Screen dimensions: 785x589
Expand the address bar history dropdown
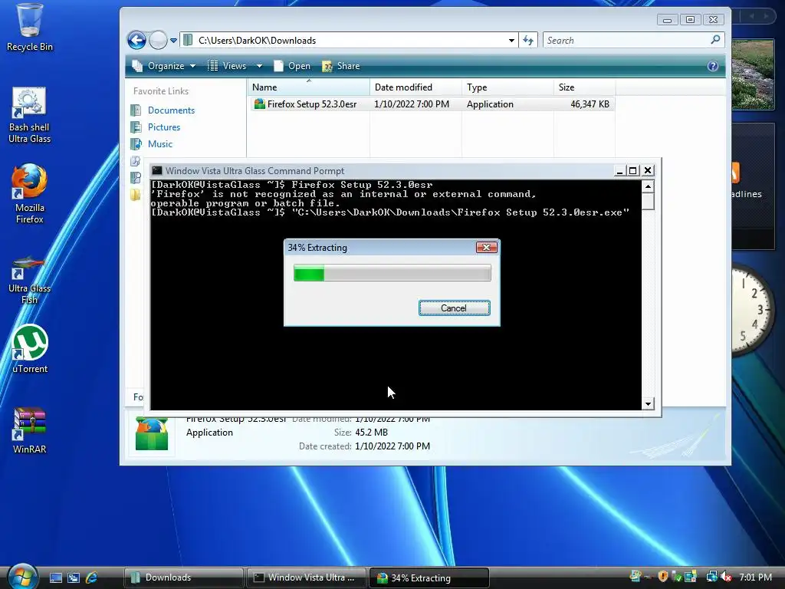point(511,41)
